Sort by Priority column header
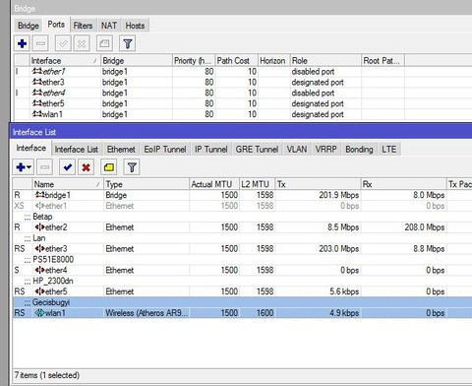Screen dimensions: 472x386 coord(194,61)
